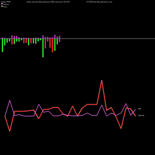Click the tallest green volume bar
This screenshot has height=155, width=155.
43,48
